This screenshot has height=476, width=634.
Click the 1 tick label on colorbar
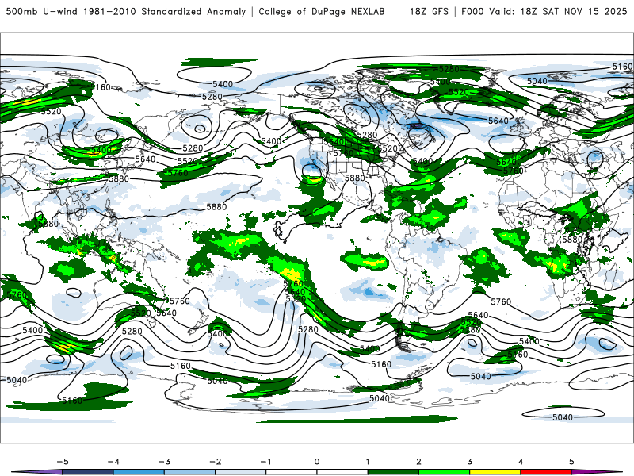click(368, 462)
